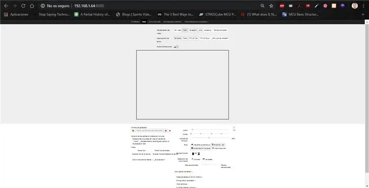Viewport: 369px width, 188px height.
Task: Select Flash in the audio player row
Action: pos(185,38)
